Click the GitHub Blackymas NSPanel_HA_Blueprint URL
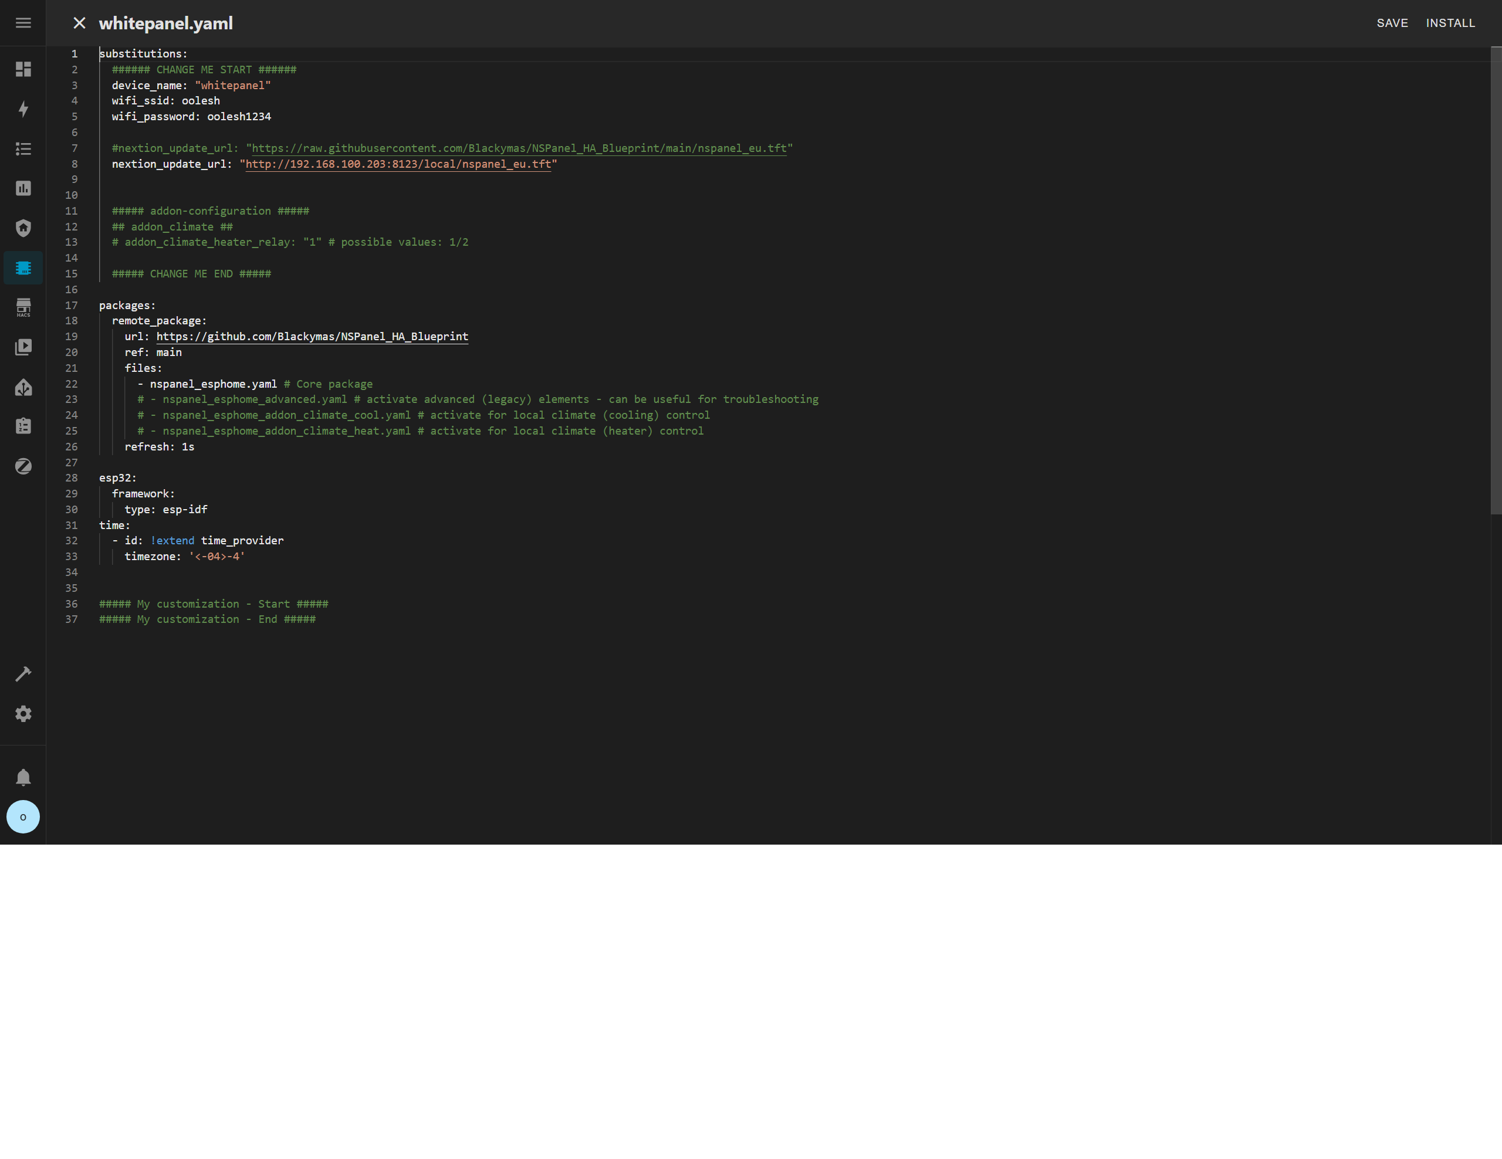This screenshot has width=1502, height=1159. 312,337
